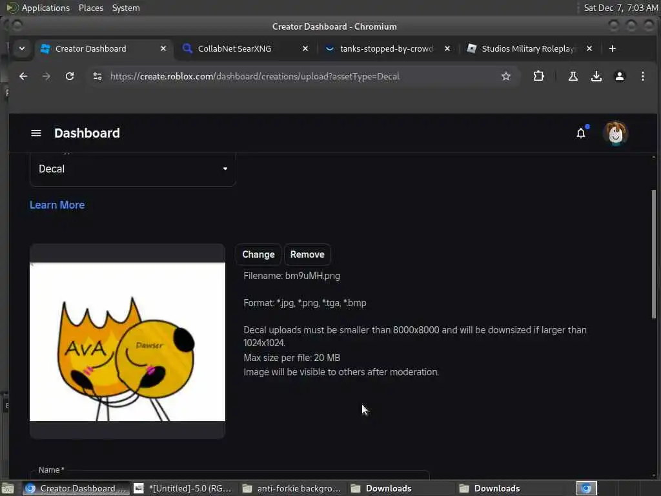Close the Studios Military Roleplay tab
The height and width of the screenshot is (496, 661).
[589, 48]
